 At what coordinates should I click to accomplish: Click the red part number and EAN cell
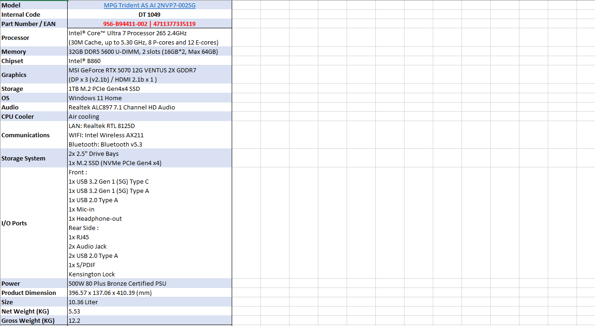pos(149,24)
